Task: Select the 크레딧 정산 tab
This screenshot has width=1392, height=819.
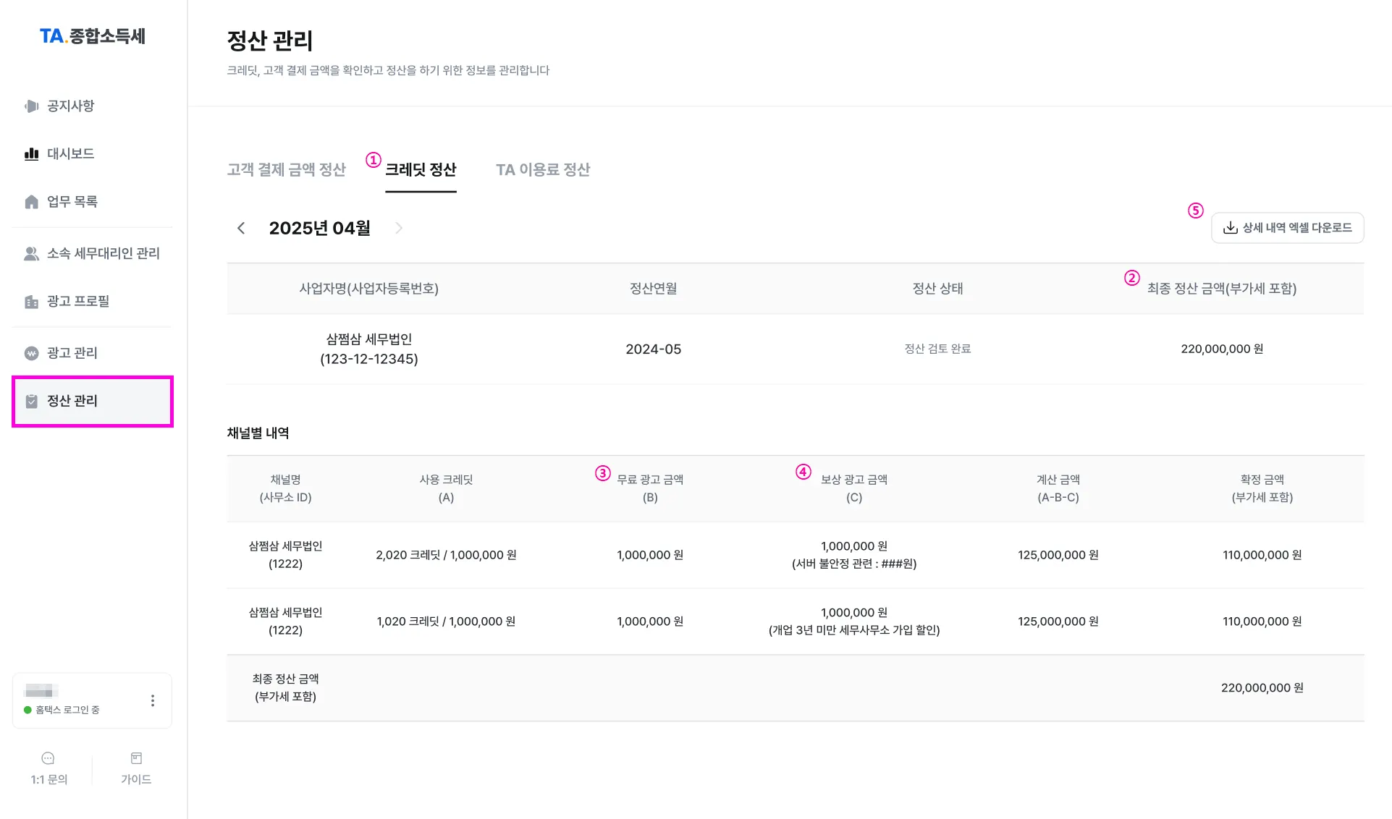Action: tap(421, 170)
